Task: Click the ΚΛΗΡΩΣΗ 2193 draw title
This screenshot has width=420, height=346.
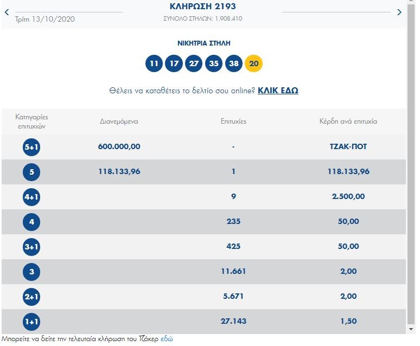Action: point(202,7)
